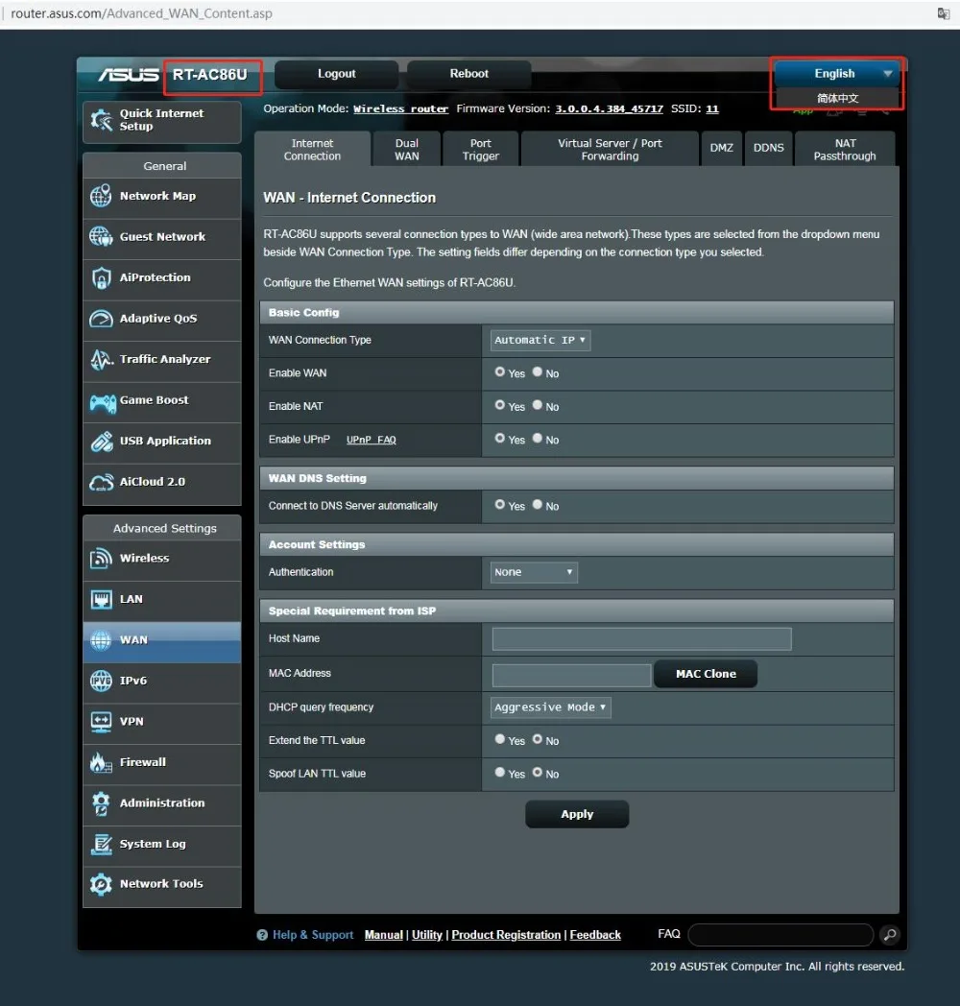Open the System Log icon
Screen dimensions: 960x1006
(102, 845)
